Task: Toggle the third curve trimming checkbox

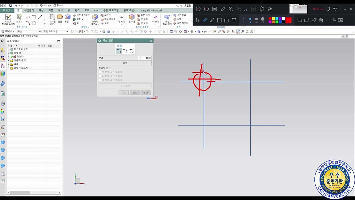Action: click(101, 80)
